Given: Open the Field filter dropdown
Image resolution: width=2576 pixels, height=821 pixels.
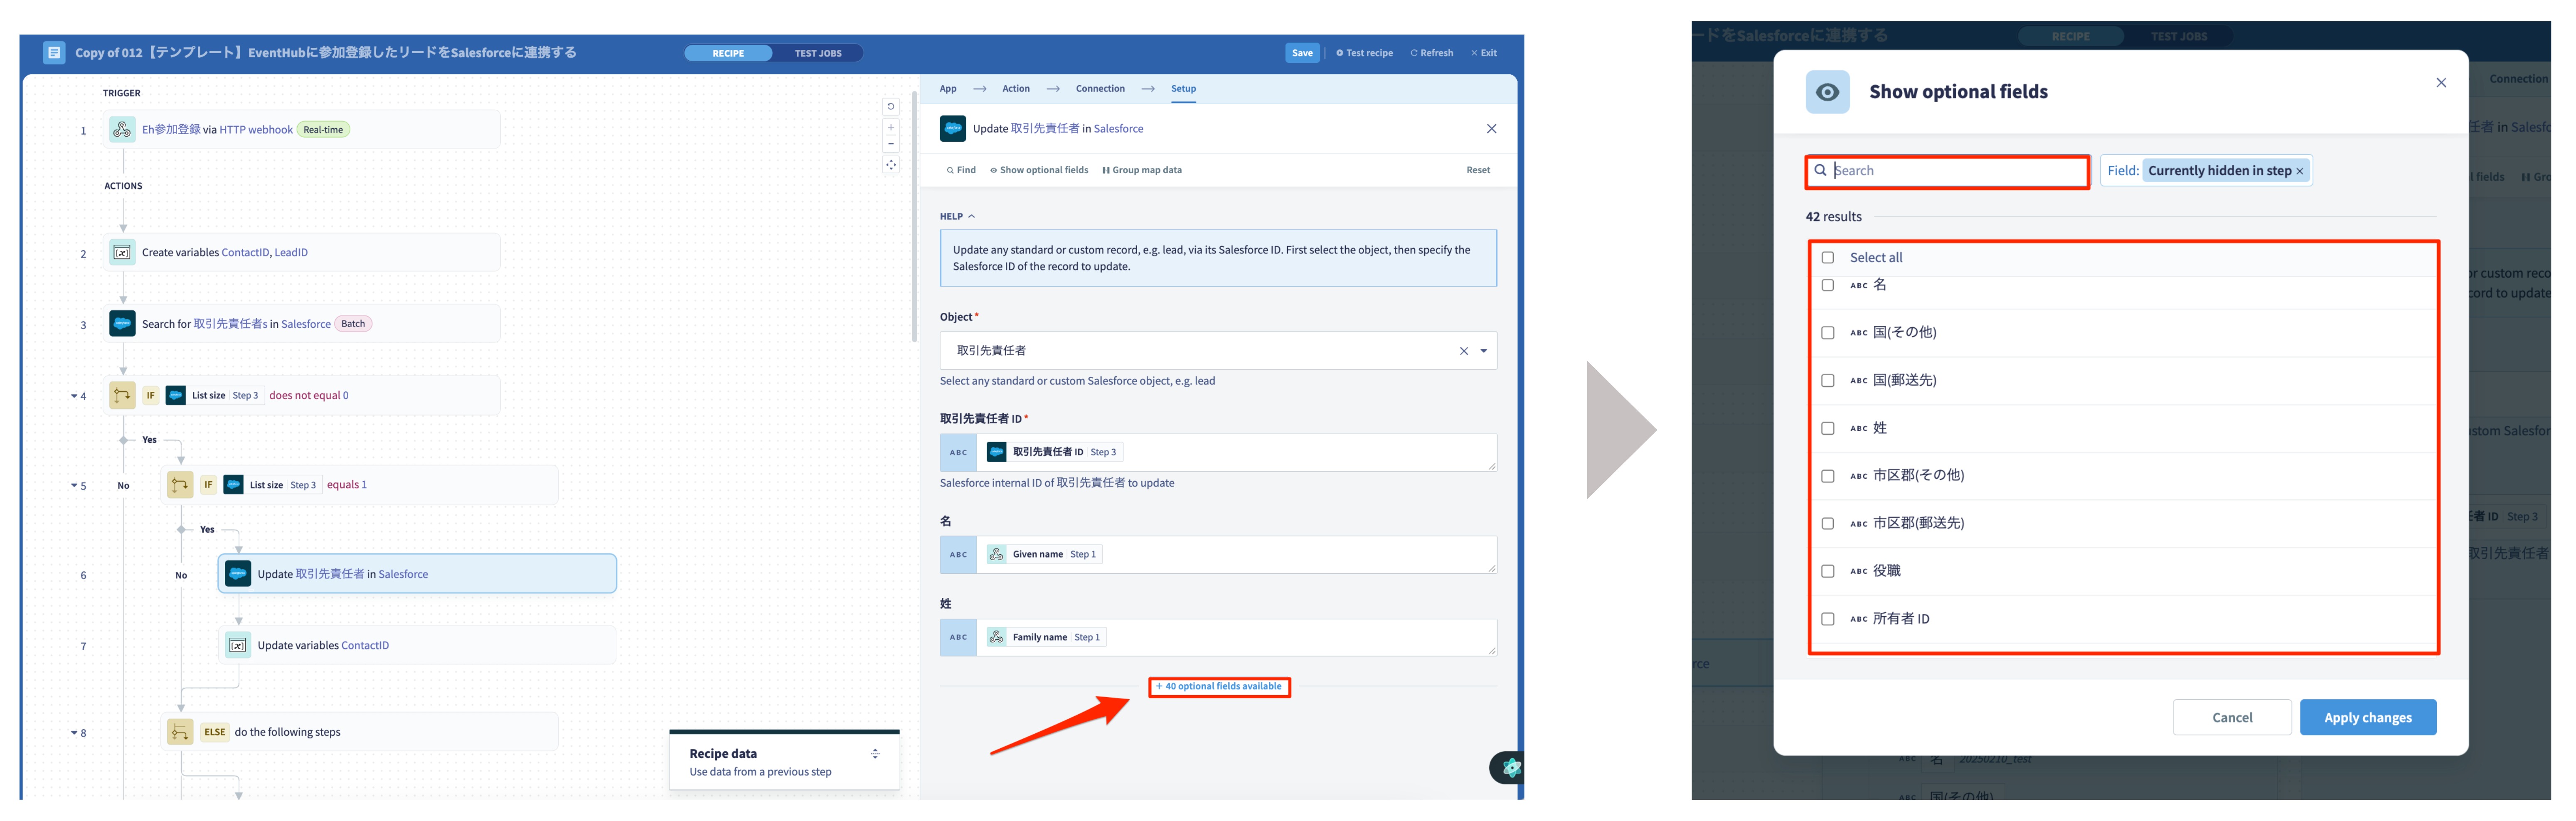Looking at the screenshot, I should click(2206, 172).
